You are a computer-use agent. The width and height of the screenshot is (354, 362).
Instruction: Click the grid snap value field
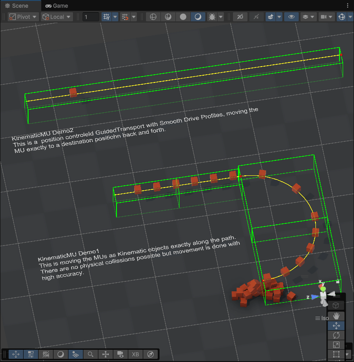pos(91,17)
